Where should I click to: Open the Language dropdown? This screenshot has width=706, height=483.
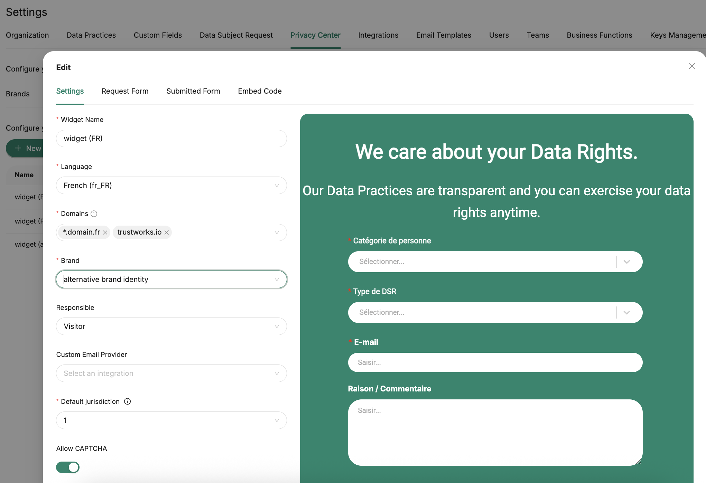click(171, 186)
